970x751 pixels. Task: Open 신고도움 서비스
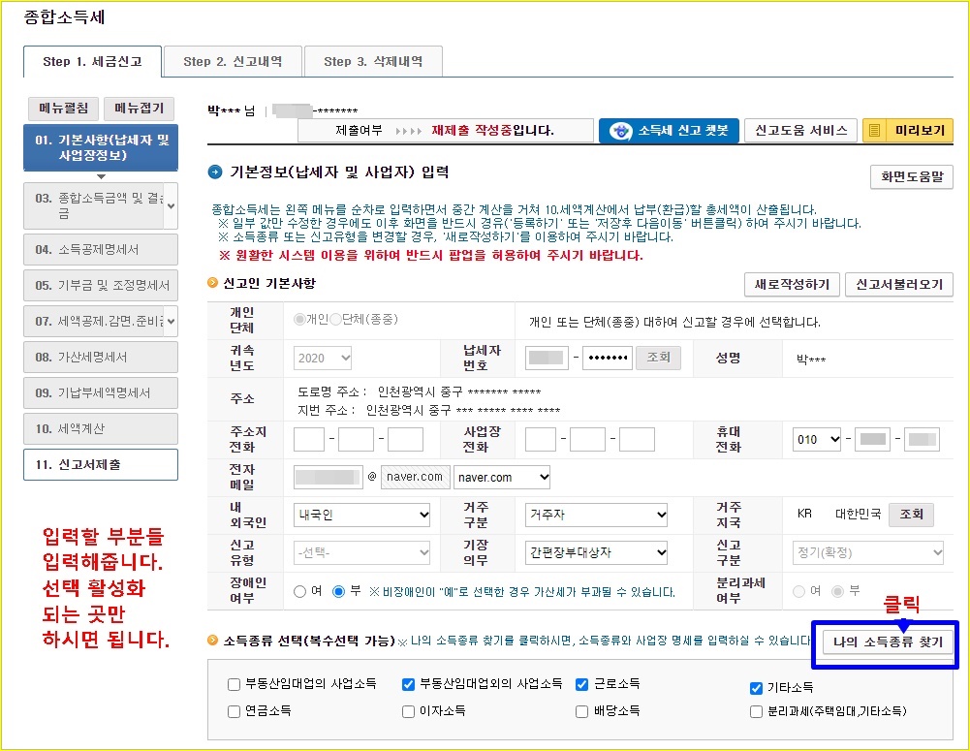tap(800, 131)
